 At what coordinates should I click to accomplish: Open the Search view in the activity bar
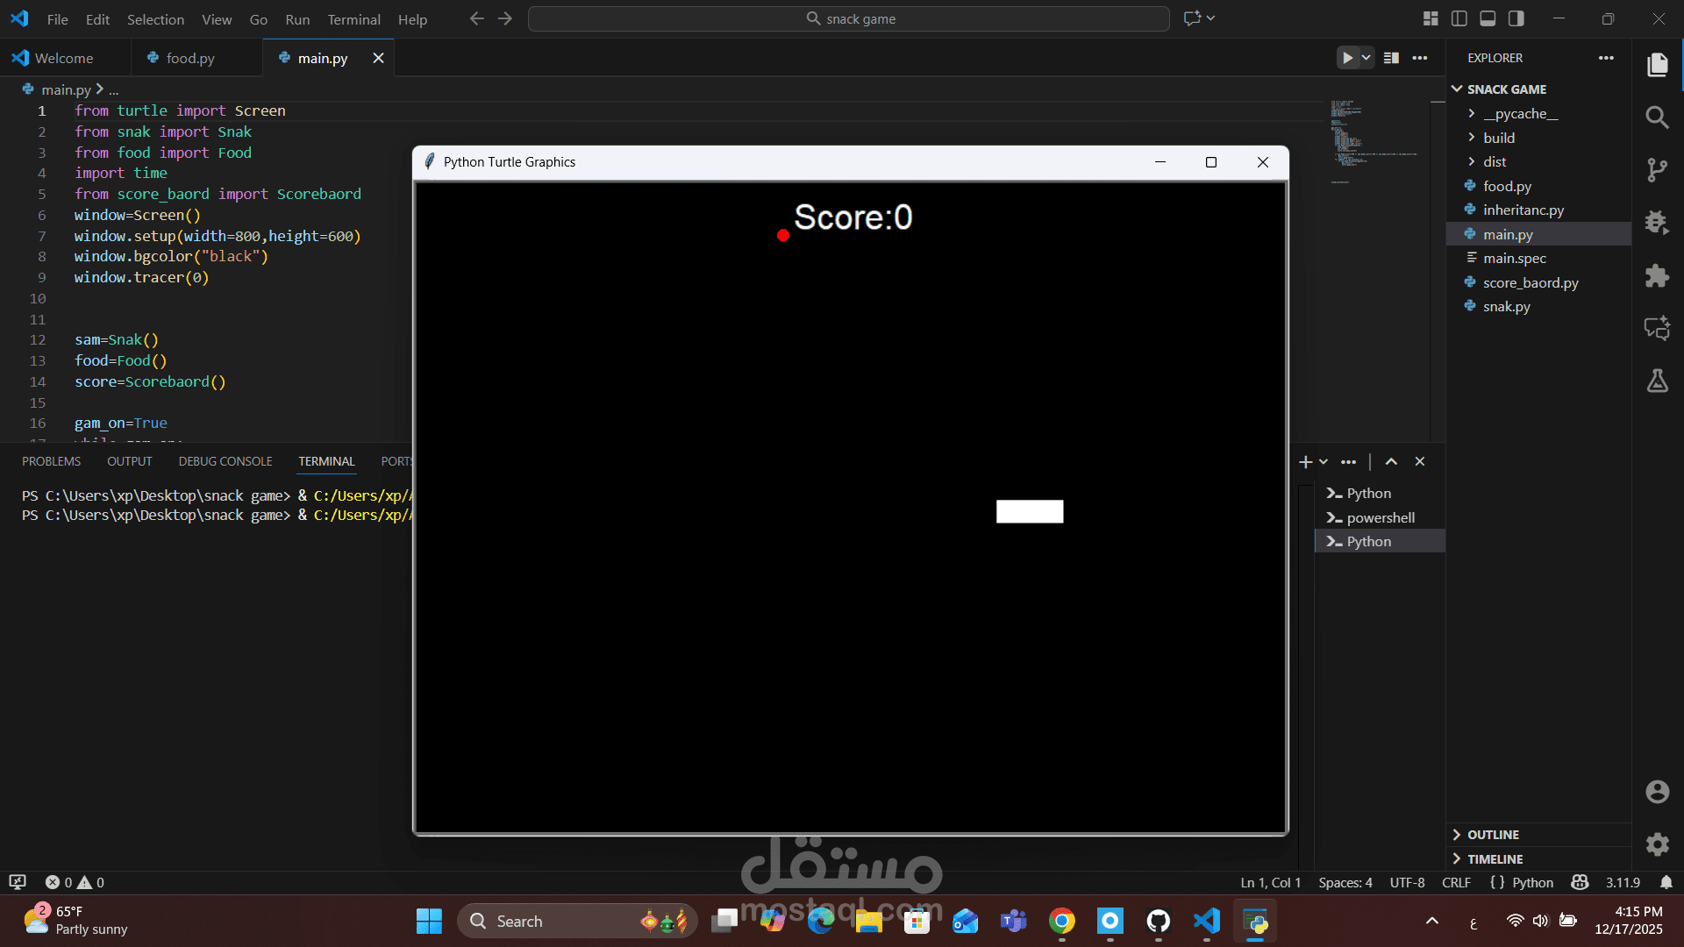click(1658, 117)
